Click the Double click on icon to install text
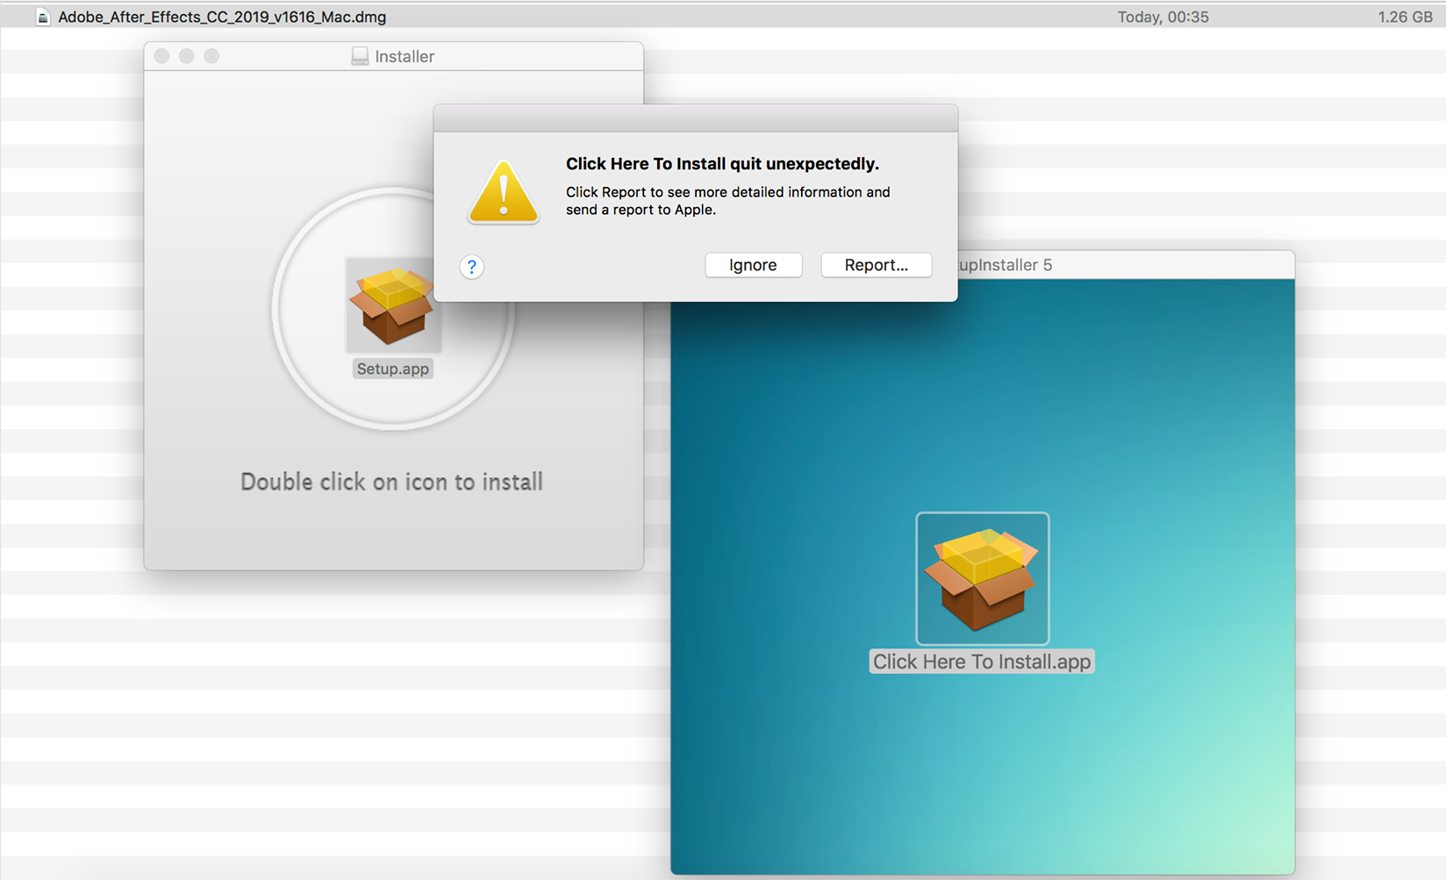The image size is (1446, 880). (x=390, y=481)
